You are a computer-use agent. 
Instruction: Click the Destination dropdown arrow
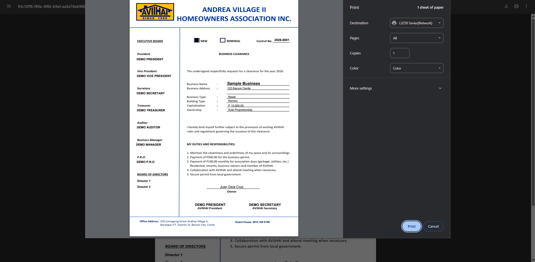(439, 23)
